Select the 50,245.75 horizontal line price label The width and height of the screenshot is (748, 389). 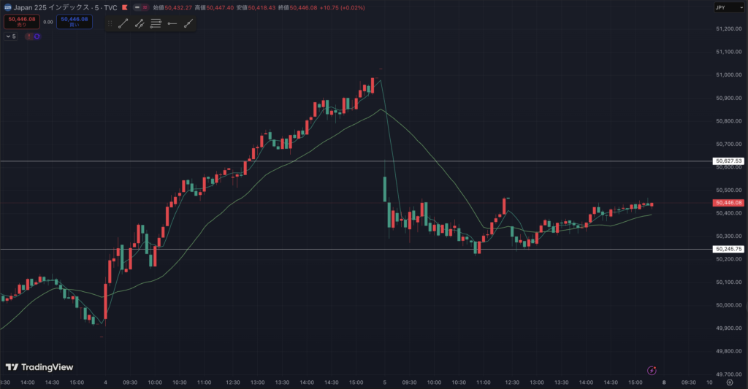(728, 249)
